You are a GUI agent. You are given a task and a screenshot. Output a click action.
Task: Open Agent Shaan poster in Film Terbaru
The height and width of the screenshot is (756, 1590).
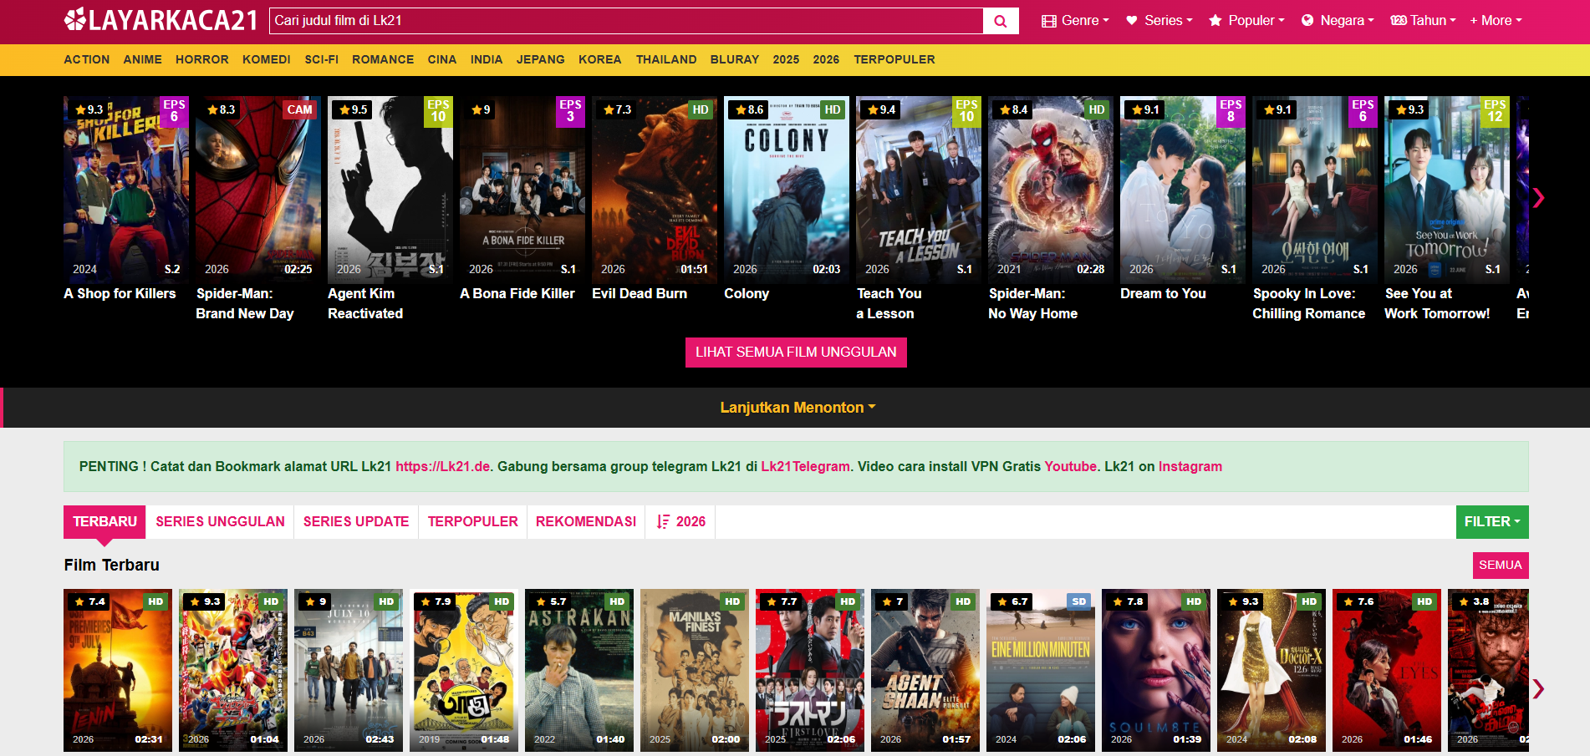(925, 670)
